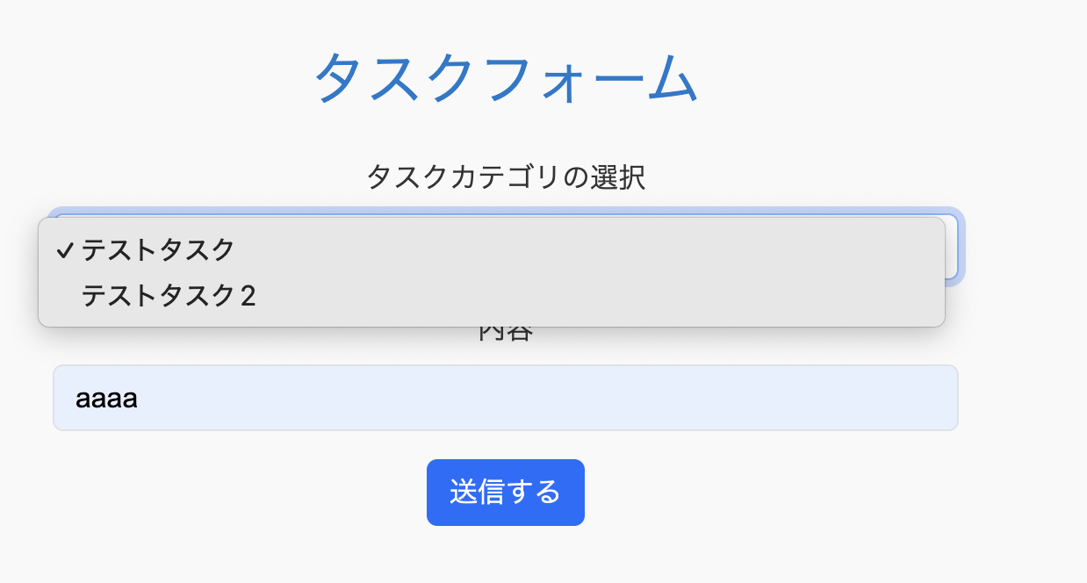
Task: Click the select box's exposed right edge
Action: click(952, 246)
